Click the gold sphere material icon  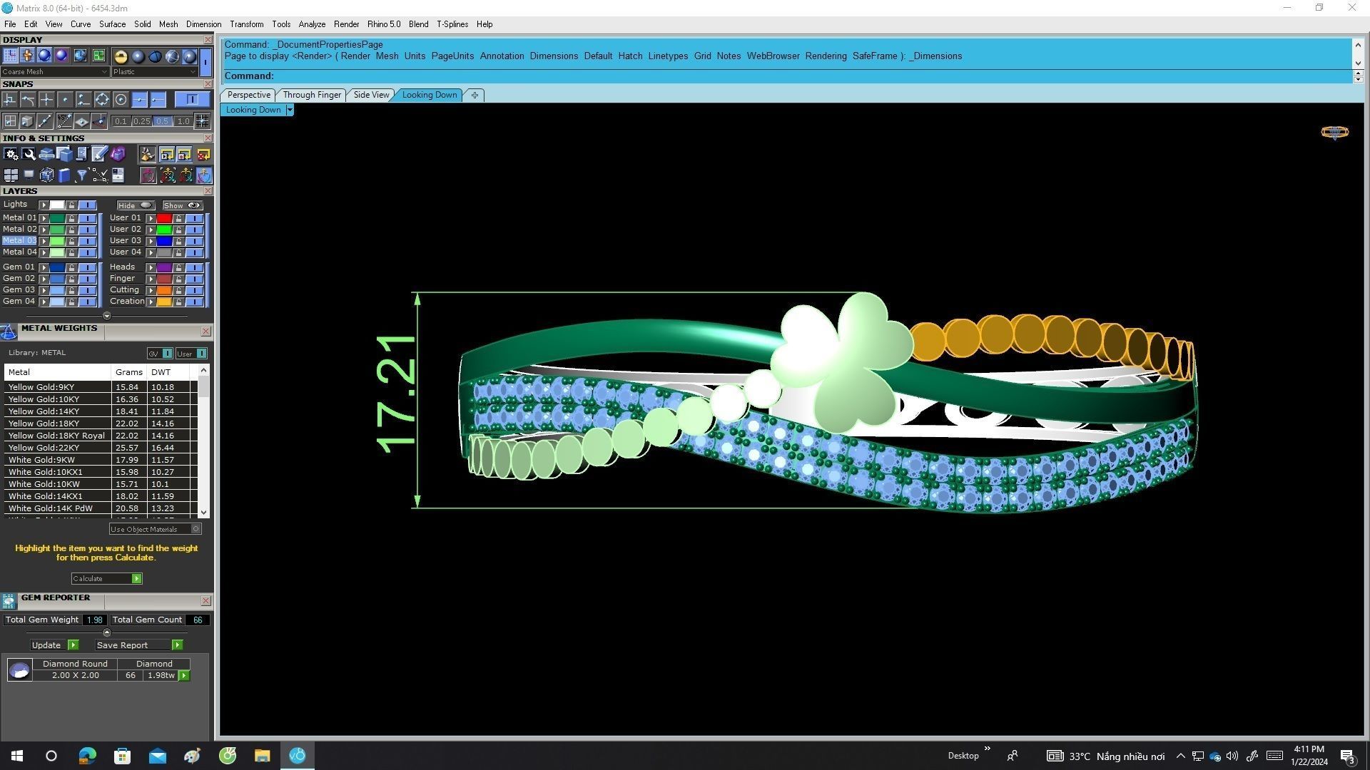coord(121,56)
